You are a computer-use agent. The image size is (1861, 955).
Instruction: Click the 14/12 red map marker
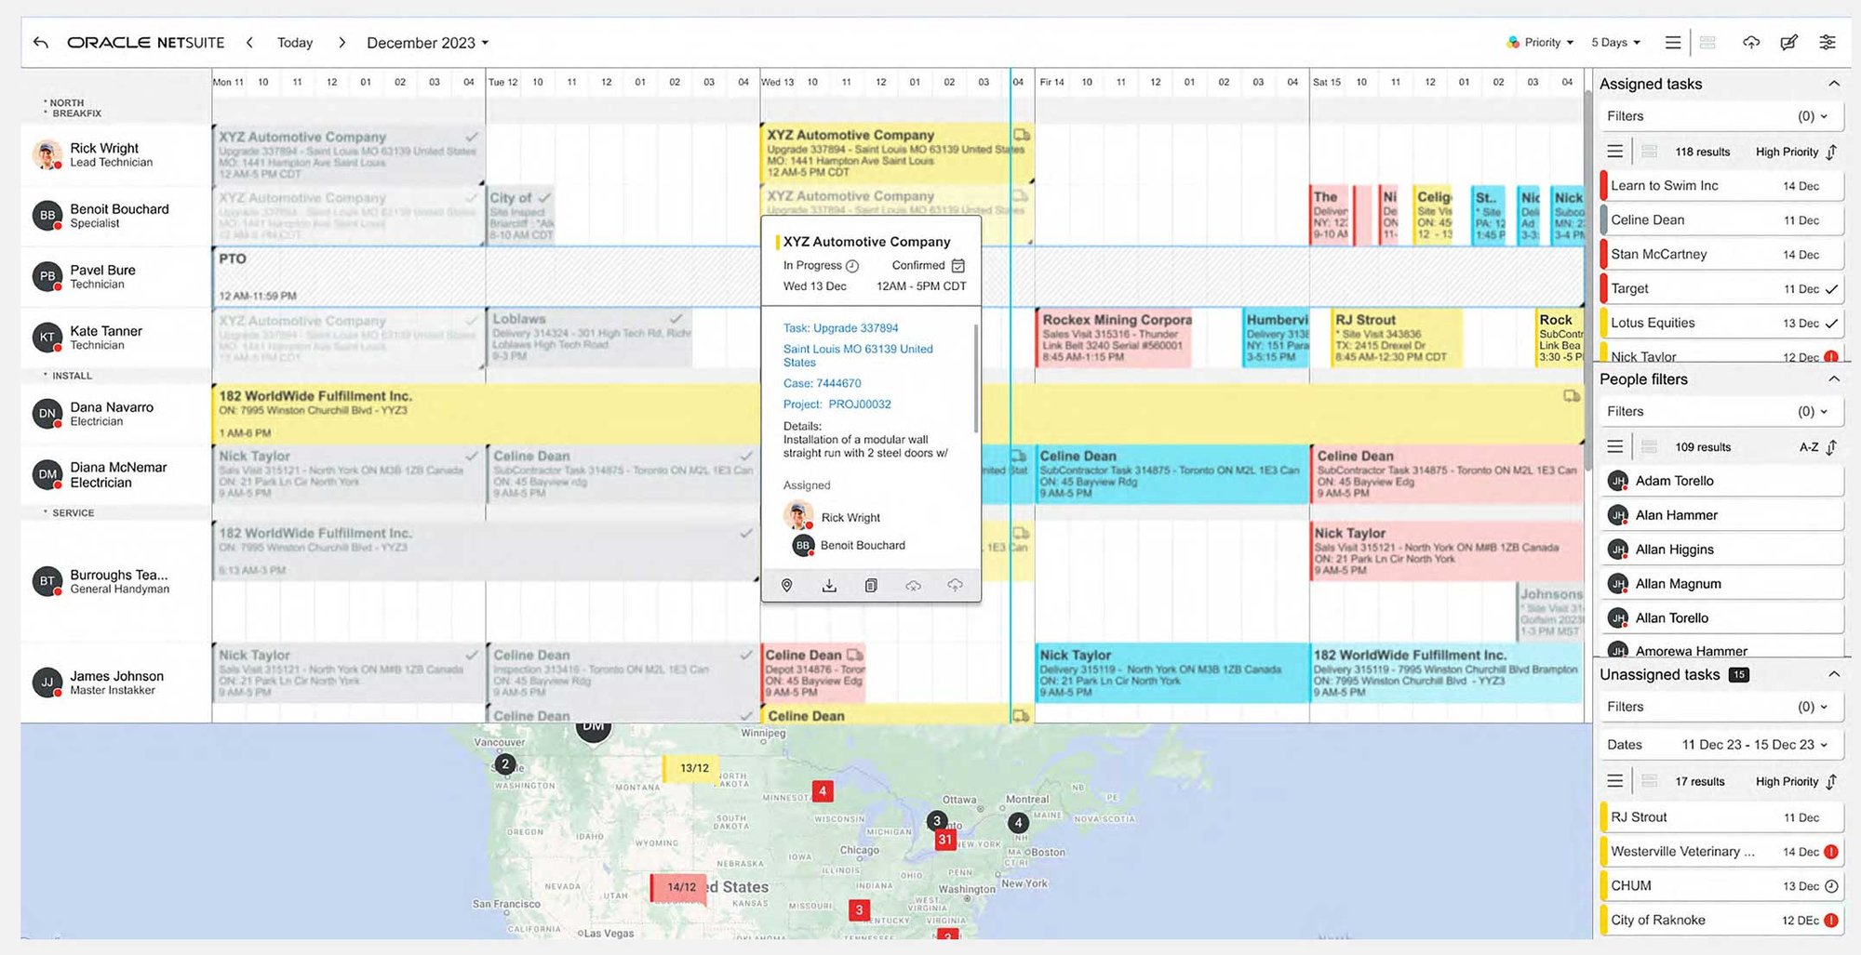(678, 887)
